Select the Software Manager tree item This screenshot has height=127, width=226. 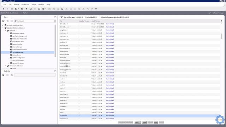[18, 52]
